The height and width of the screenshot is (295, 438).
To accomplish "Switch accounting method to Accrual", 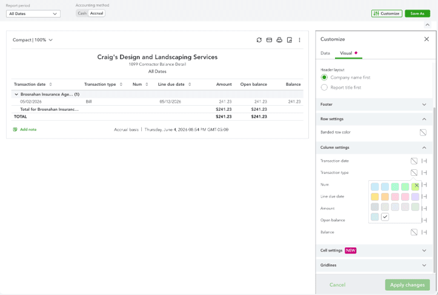I will pos(97,13).
